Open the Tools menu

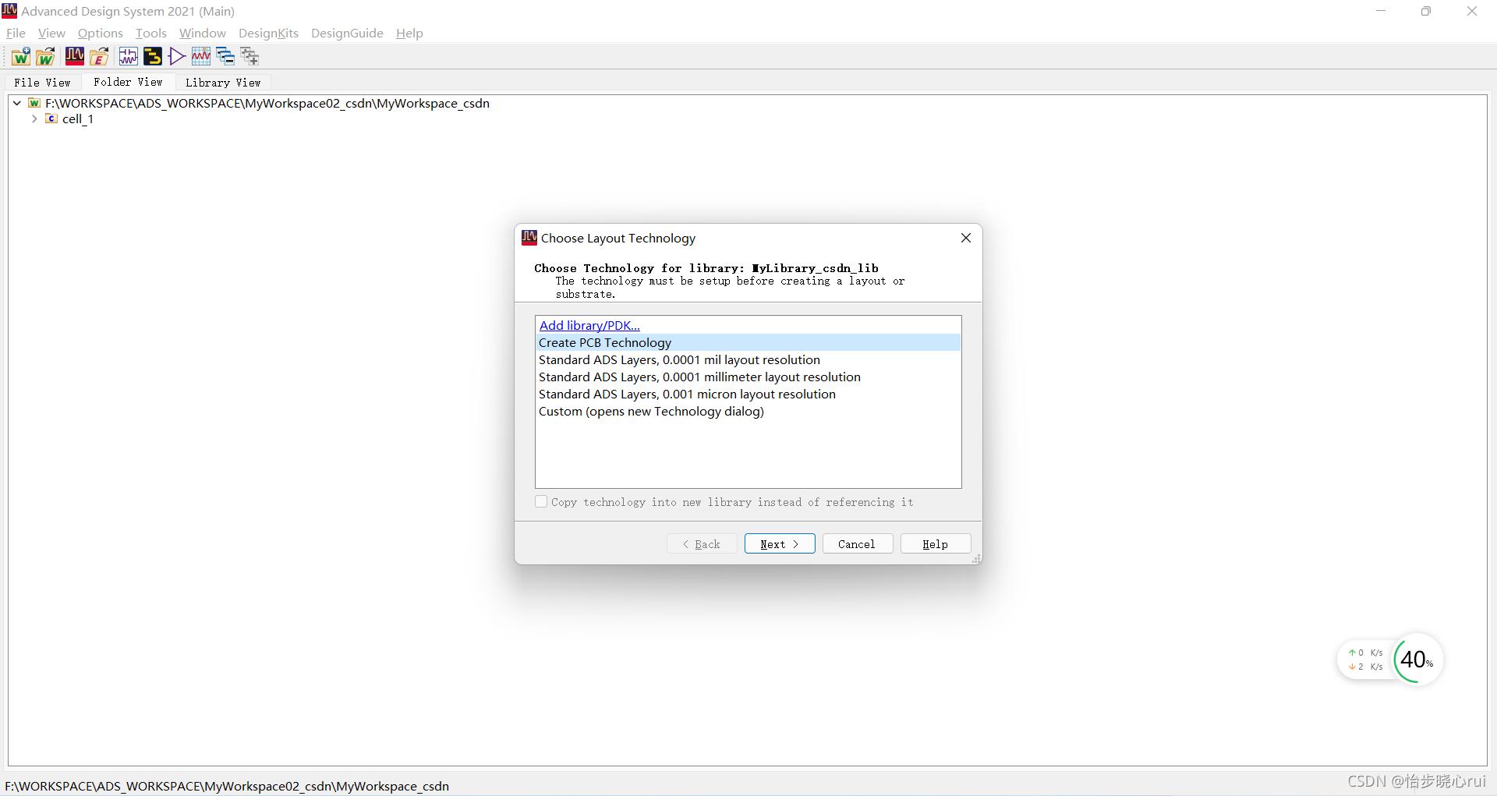tap(150, 33)
